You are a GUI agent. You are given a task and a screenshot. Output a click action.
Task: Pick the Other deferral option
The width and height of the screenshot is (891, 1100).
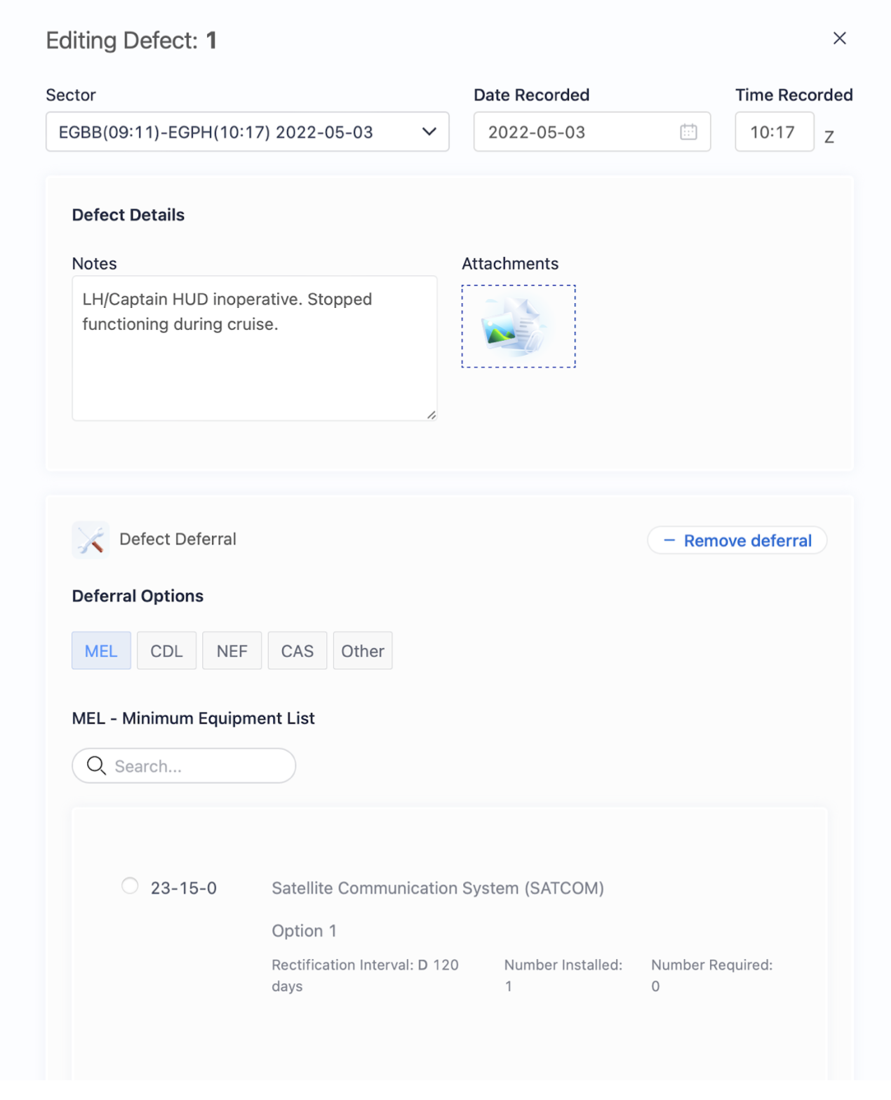[x=363, y=651]
